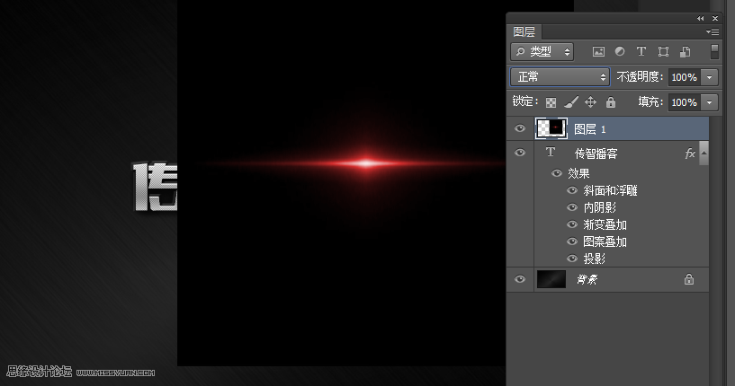Open 渐变叠加 effect entry
The image size is (735, 386).
coord(605,224)
